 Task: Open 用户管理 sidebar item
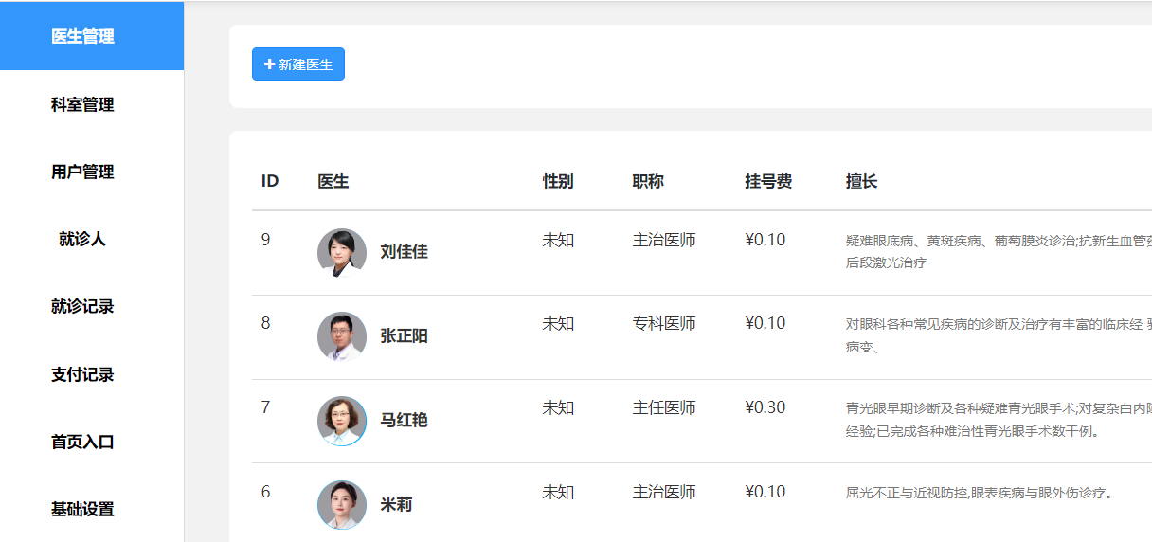click(82, 172)
